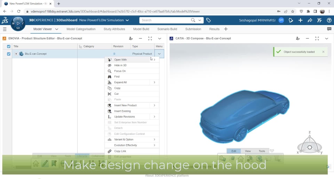Screen dimensions: 334x179
Task: Minimize the ENOVIA Product Structure Editor widget
Action: pyautogui.click(x=140, y=38)
